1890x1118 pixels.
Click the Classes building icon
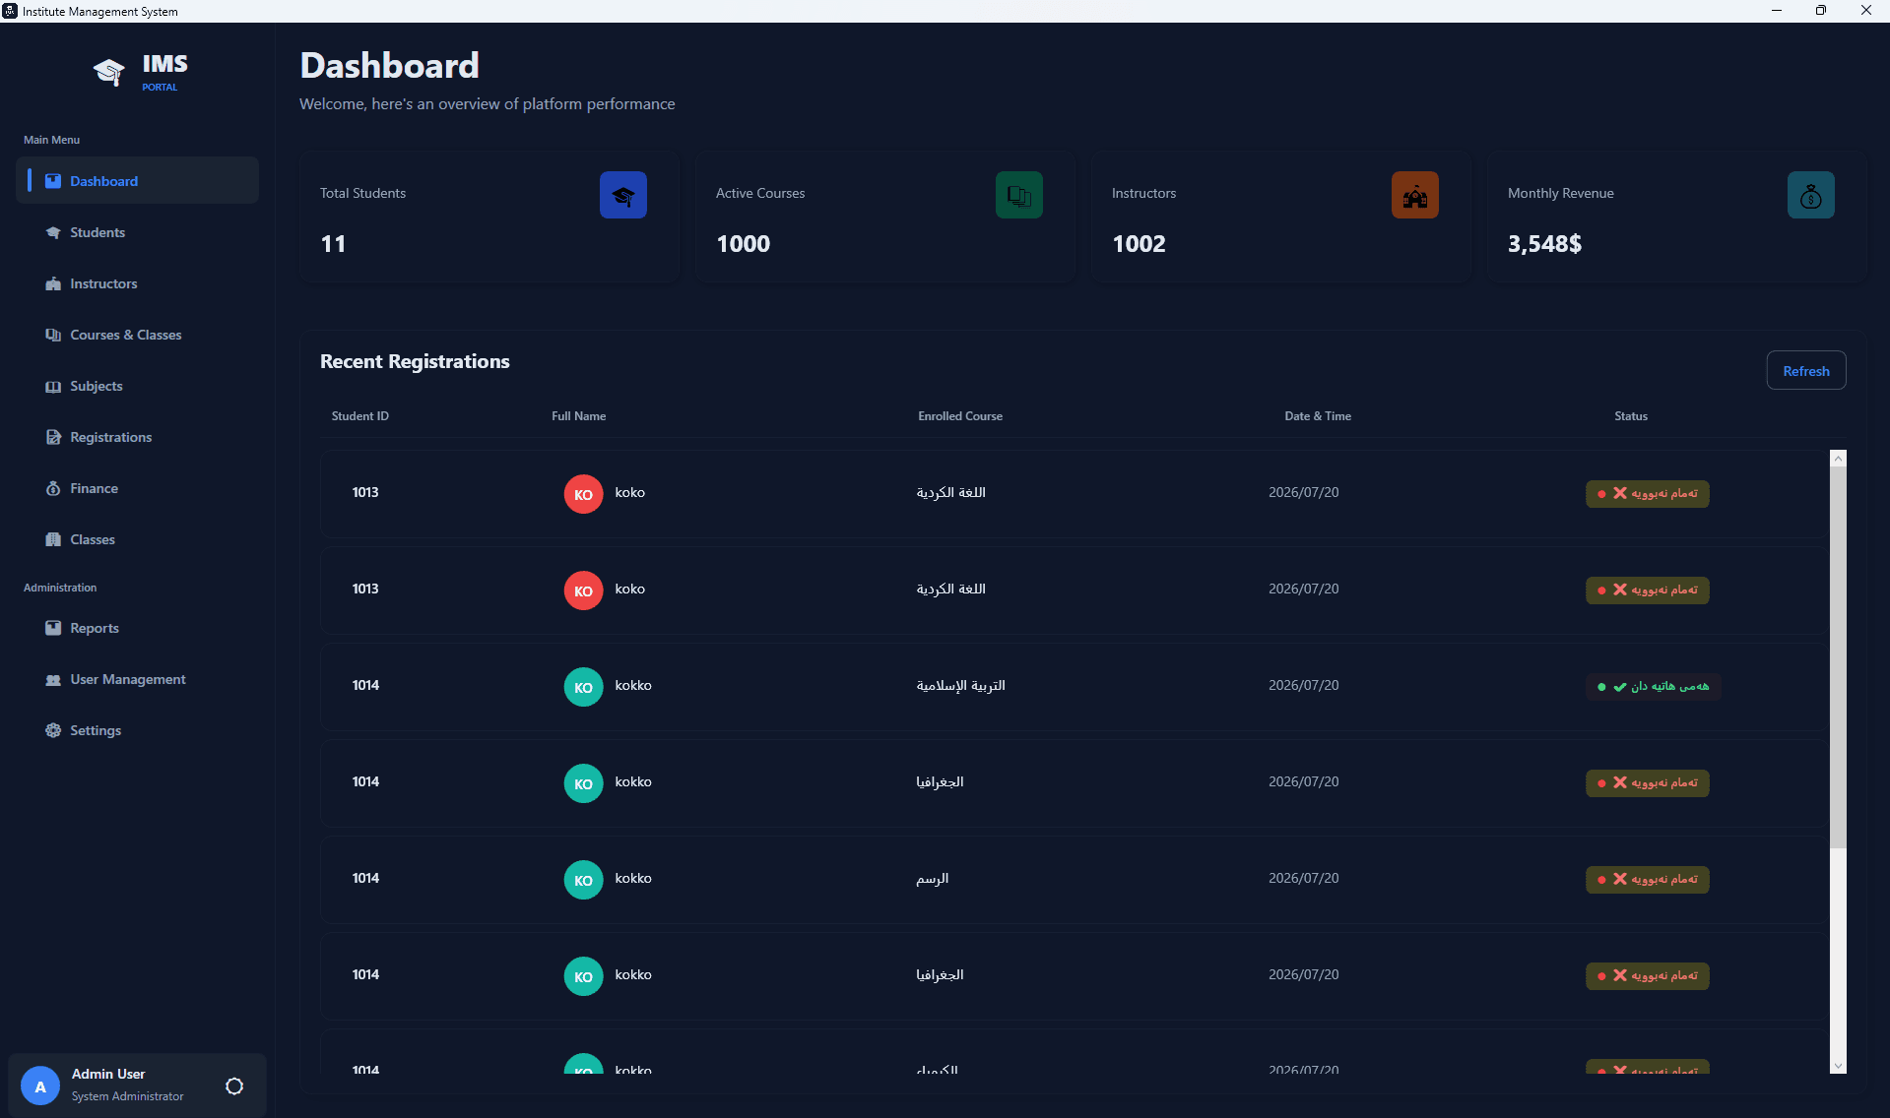point(53,539)
